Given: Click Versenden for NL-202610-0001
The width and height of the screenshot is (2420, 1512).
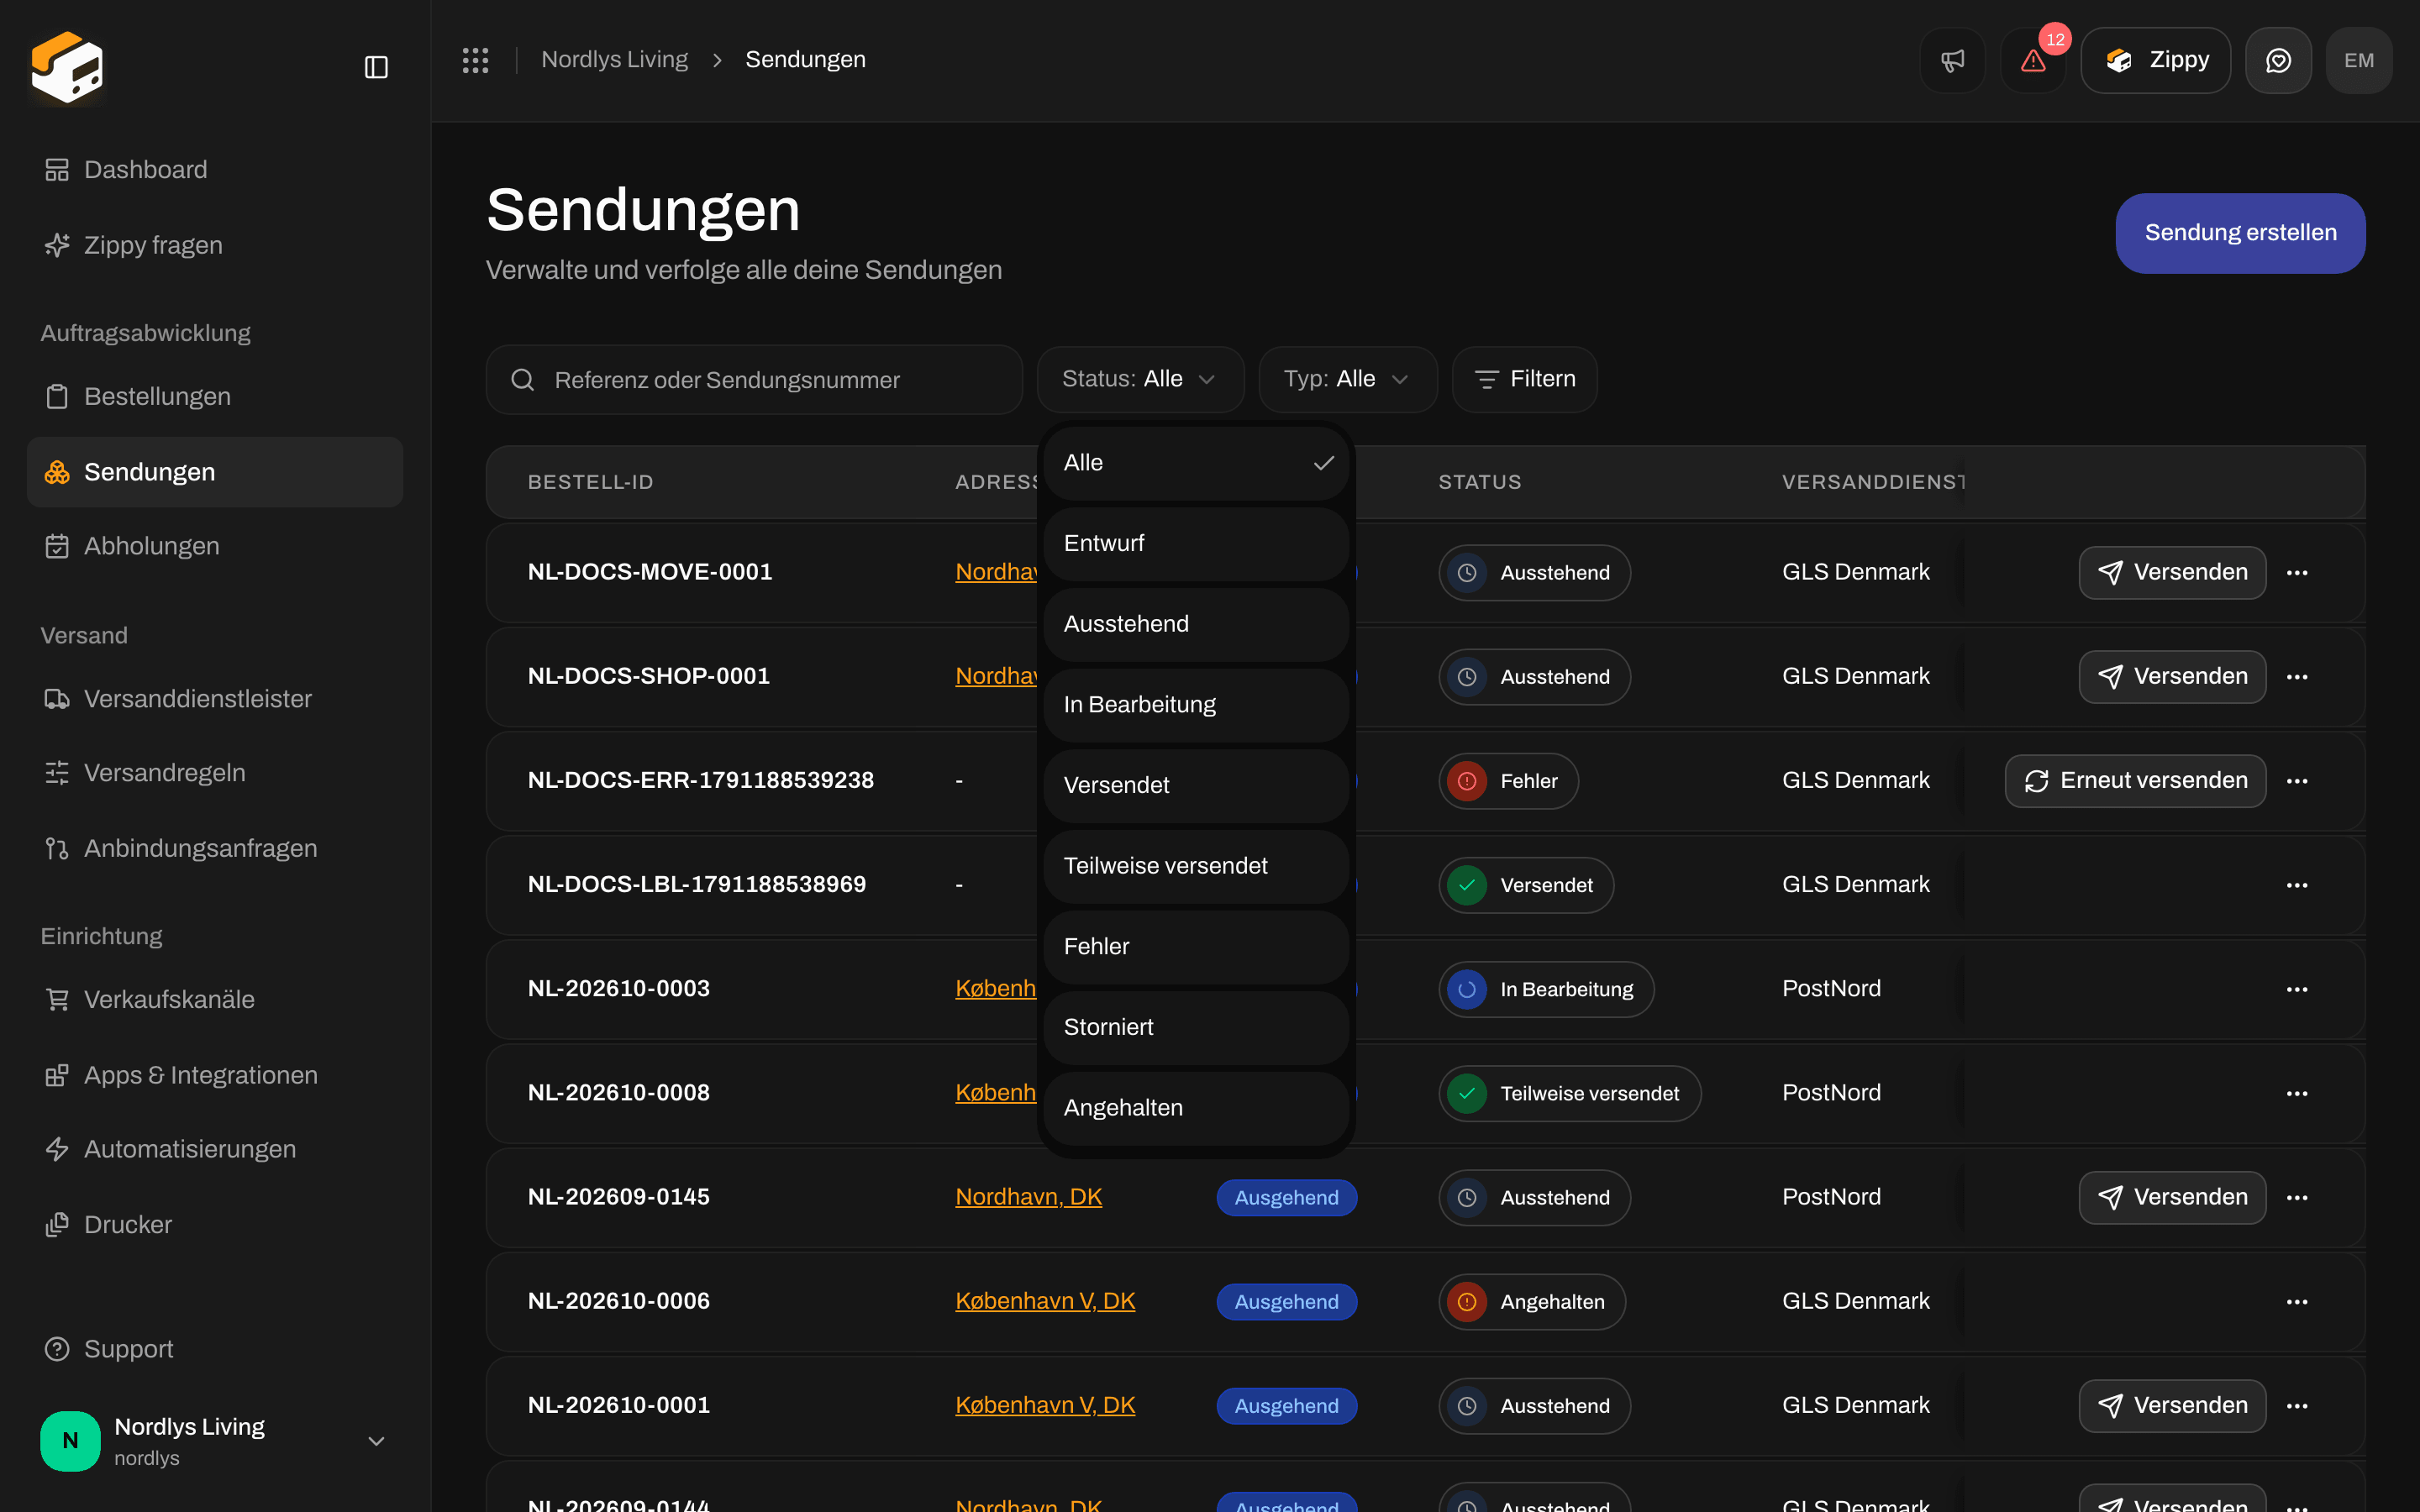Looking at the screenshot, I should 2172,1405.
